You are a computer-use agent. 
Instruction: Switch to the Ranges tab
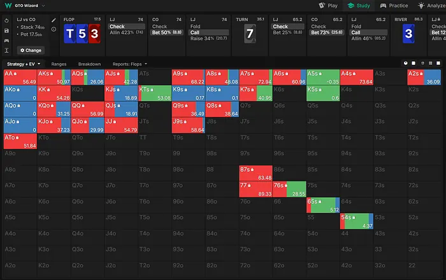point(59,64)
